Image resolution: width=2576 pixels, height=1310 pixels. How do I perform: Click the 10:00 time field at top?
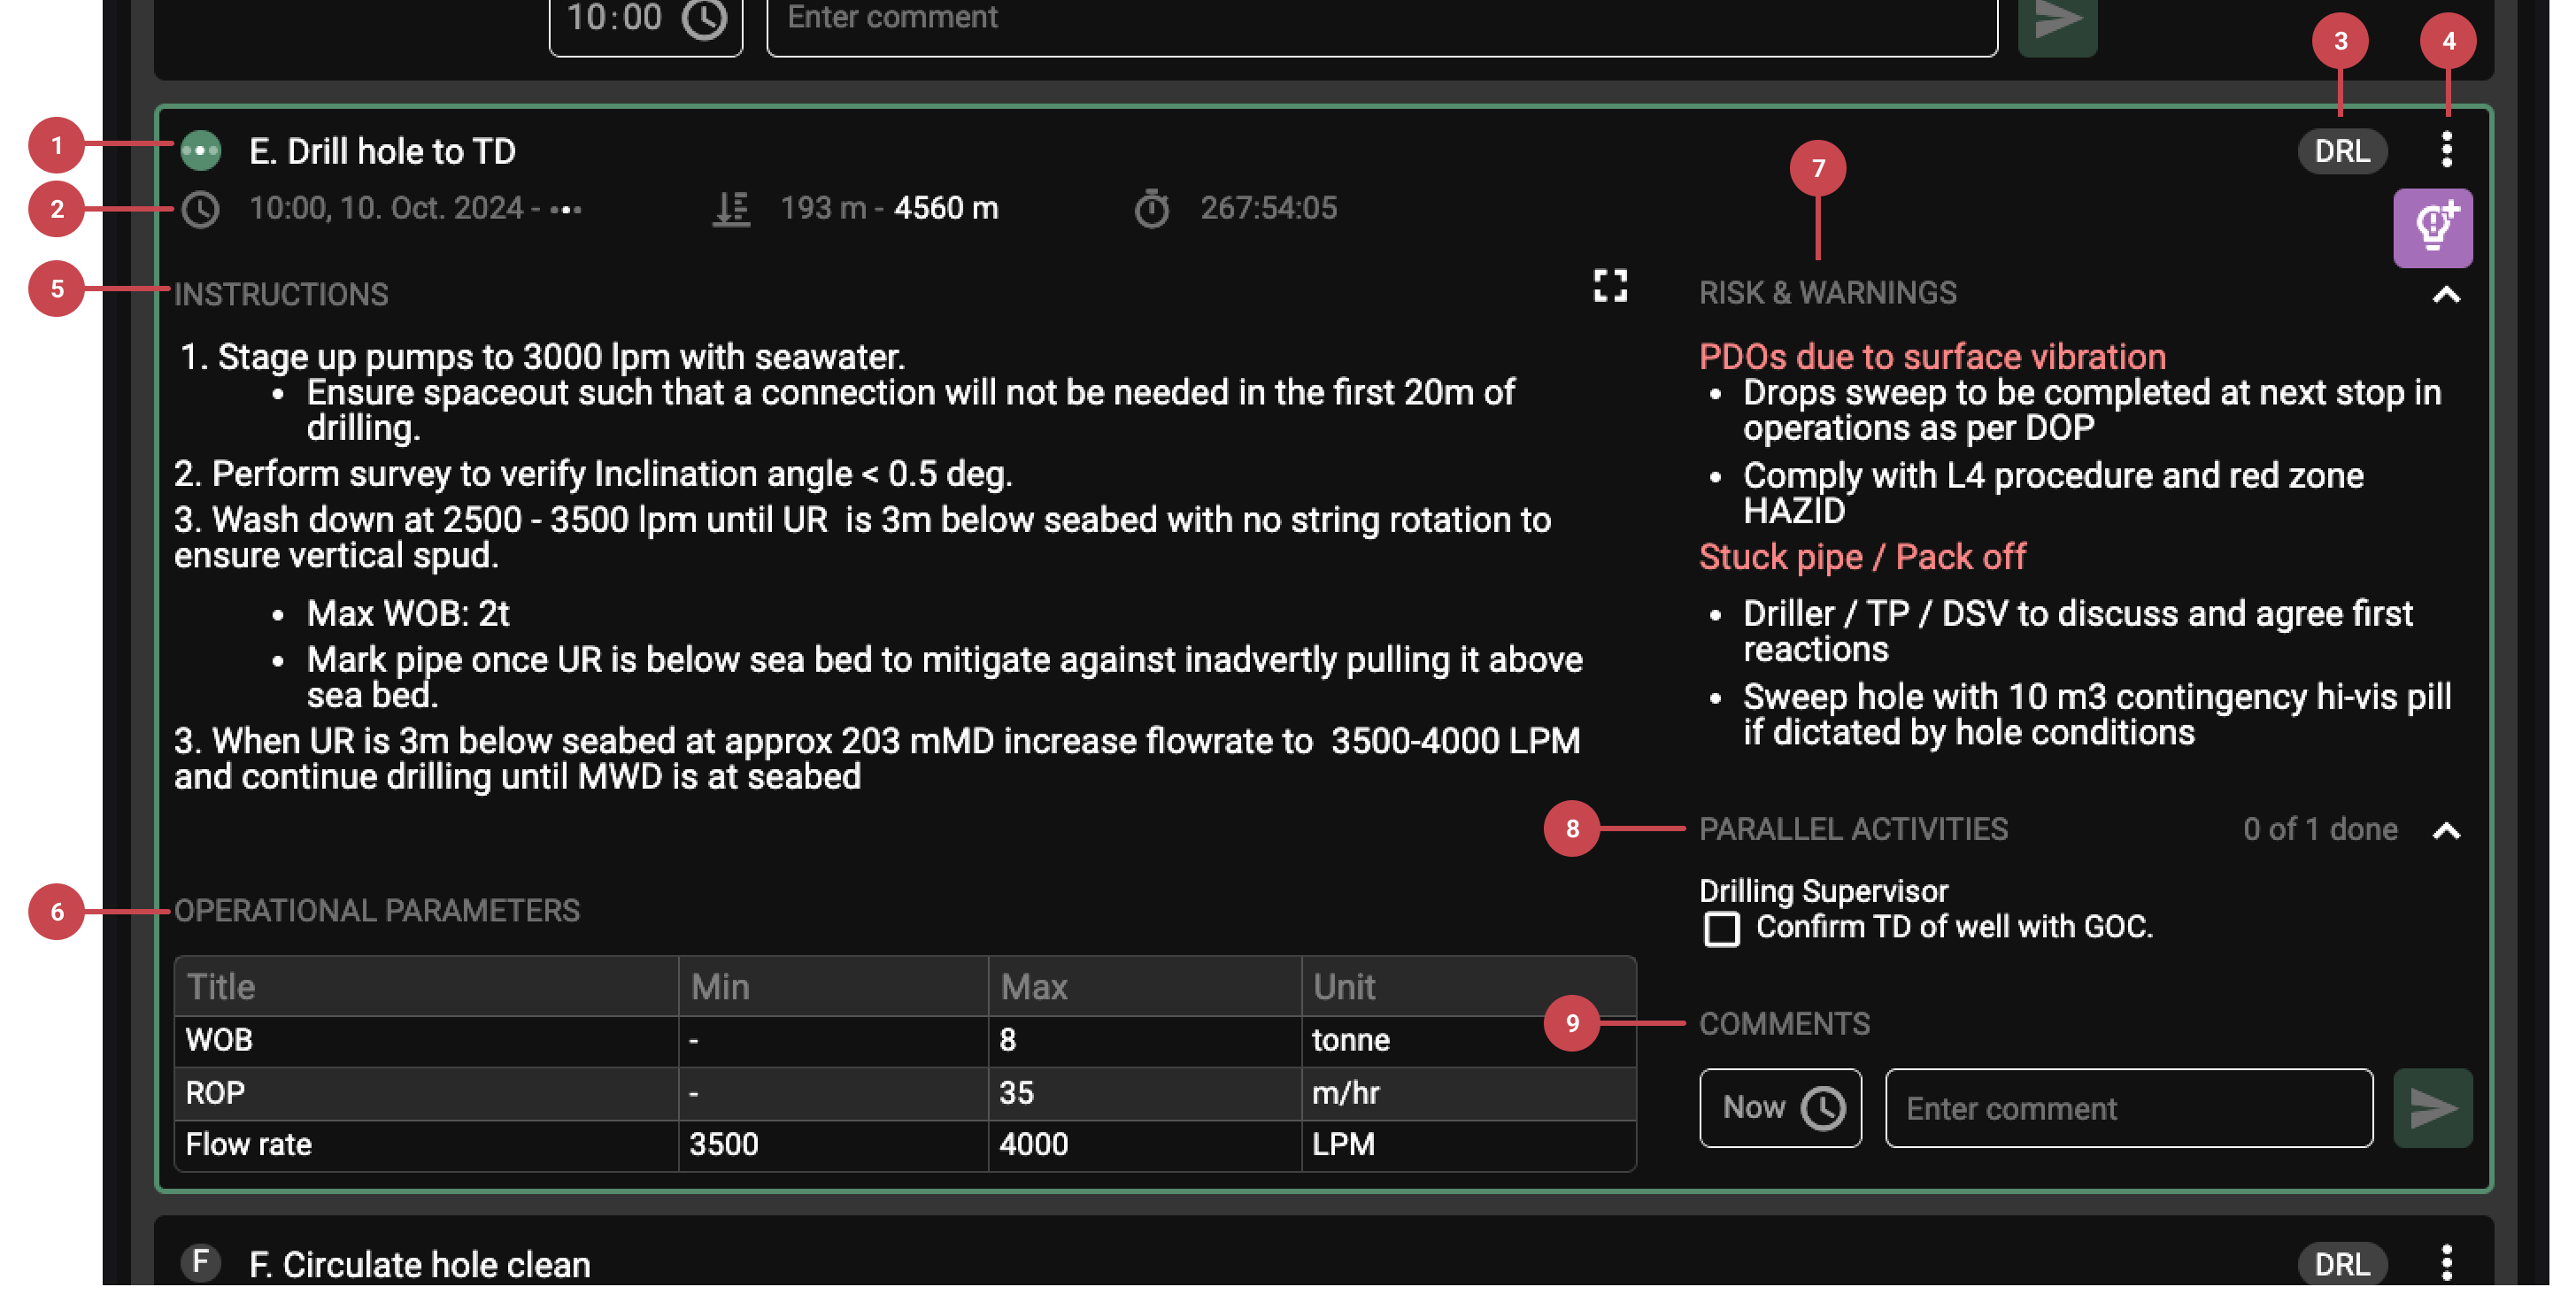click(x=645, y=20)
